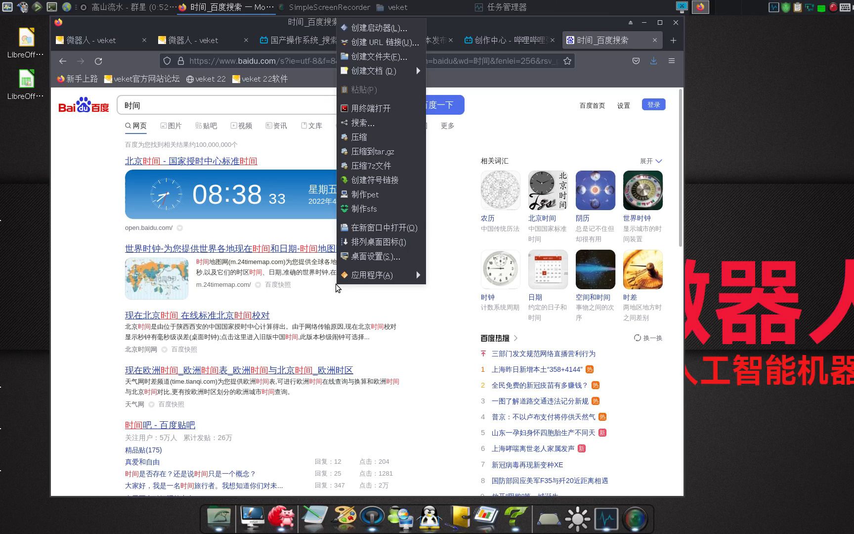Click Baidu search input field
The width and height of the screenshot is (854, 534).
[x=227, y=105]
